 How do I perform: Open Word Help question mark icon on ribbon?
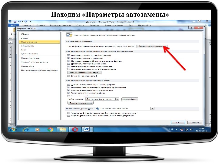click(210, 25)
